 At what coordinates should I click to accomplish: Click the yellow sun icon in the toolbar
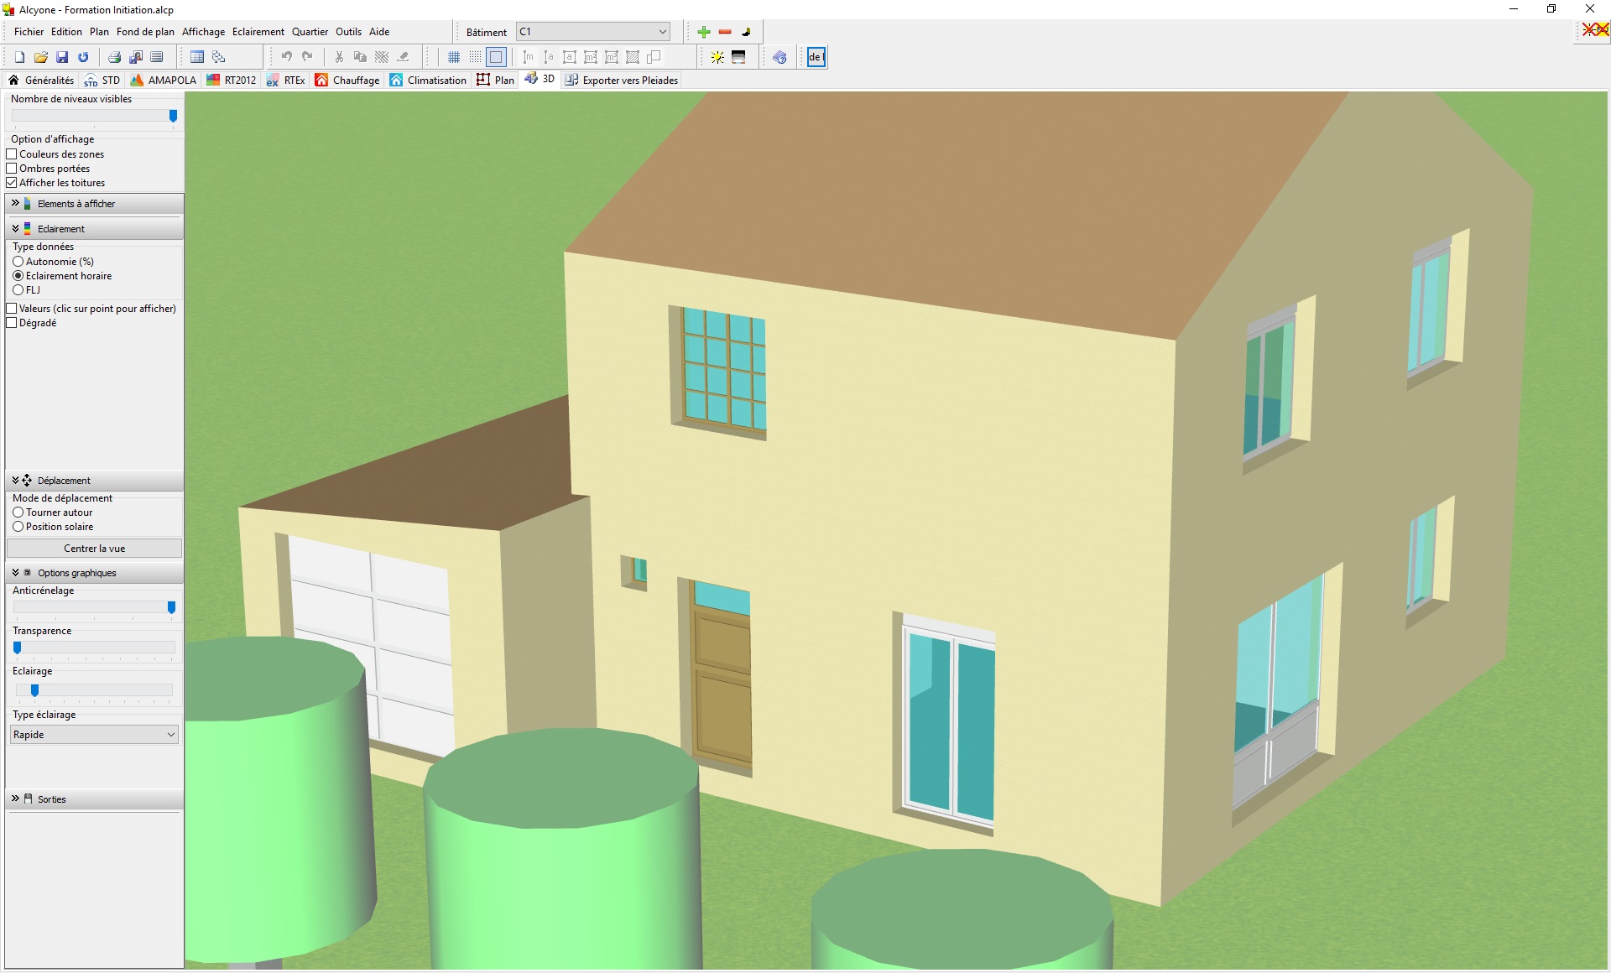click(717, 57)
